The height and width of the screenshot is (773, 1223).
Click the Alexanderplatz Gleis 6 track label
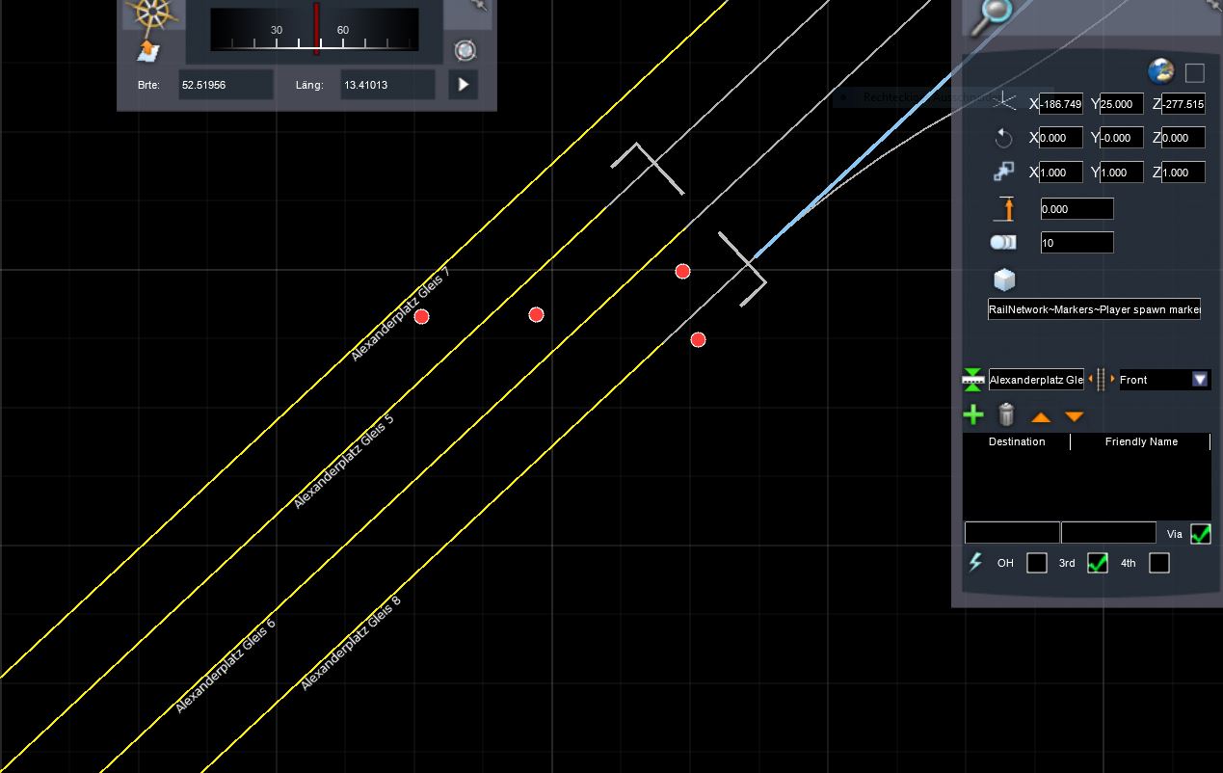pyautogui.click(x=226, y=665)
